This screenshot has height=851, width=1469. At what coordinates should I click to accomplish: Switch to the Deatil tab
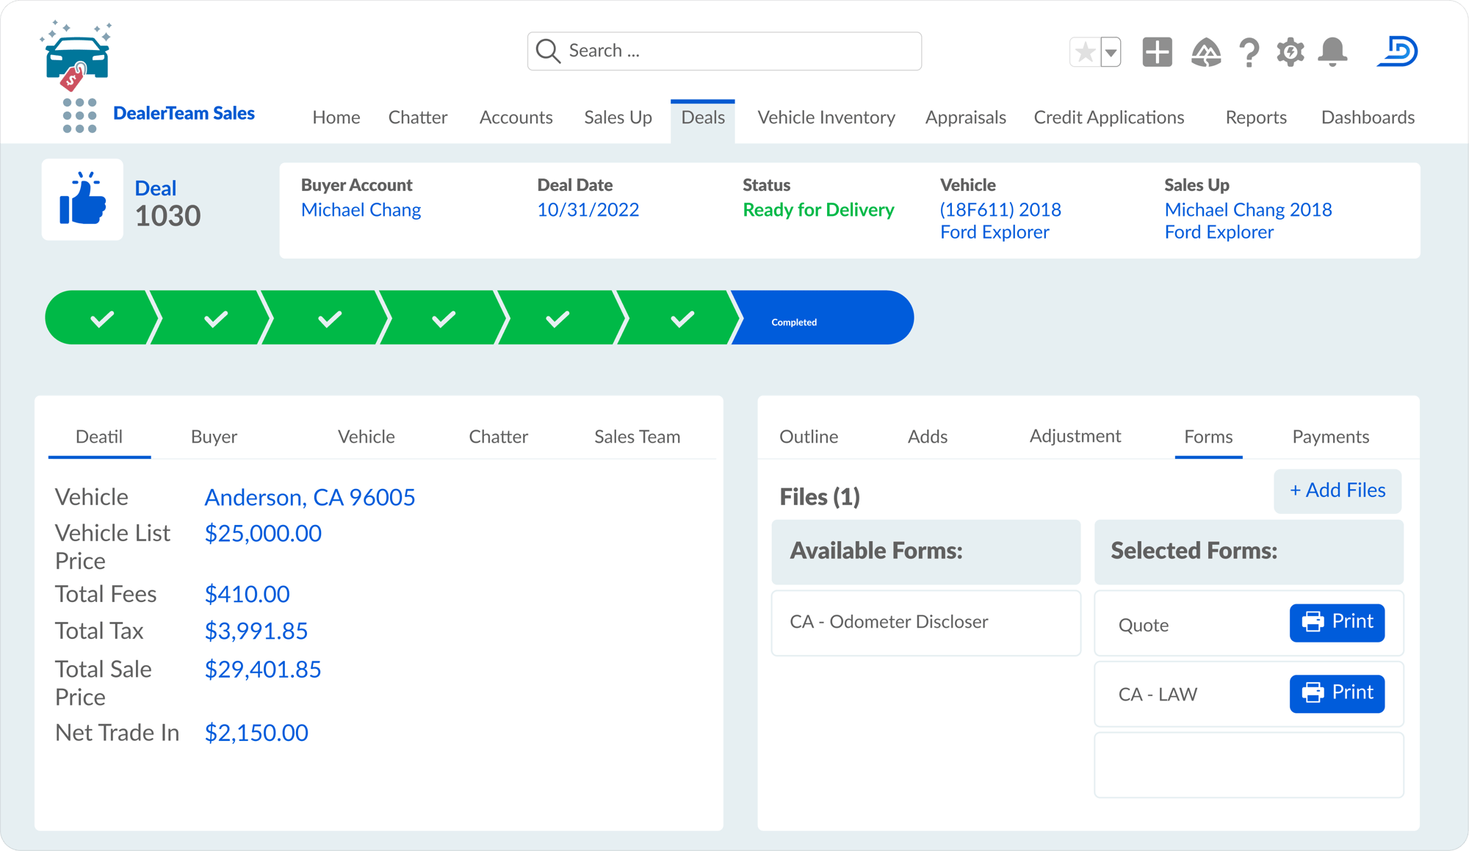[99, 437]
